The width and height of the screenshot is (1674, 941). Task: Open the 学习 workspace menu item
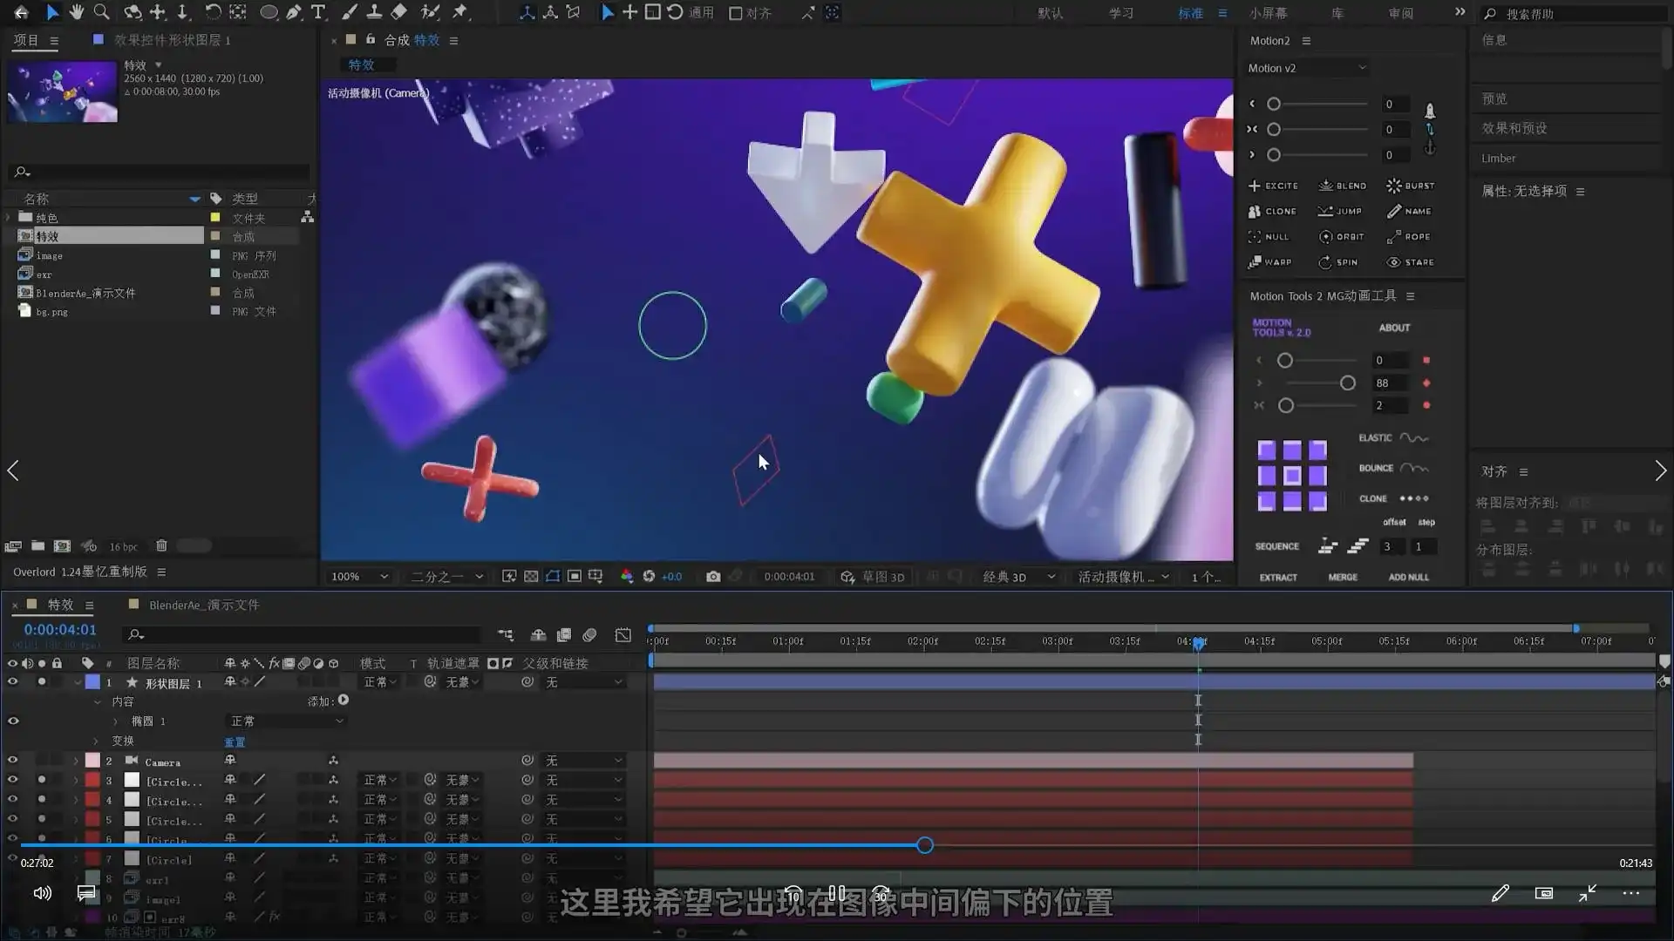point(1121,13)
